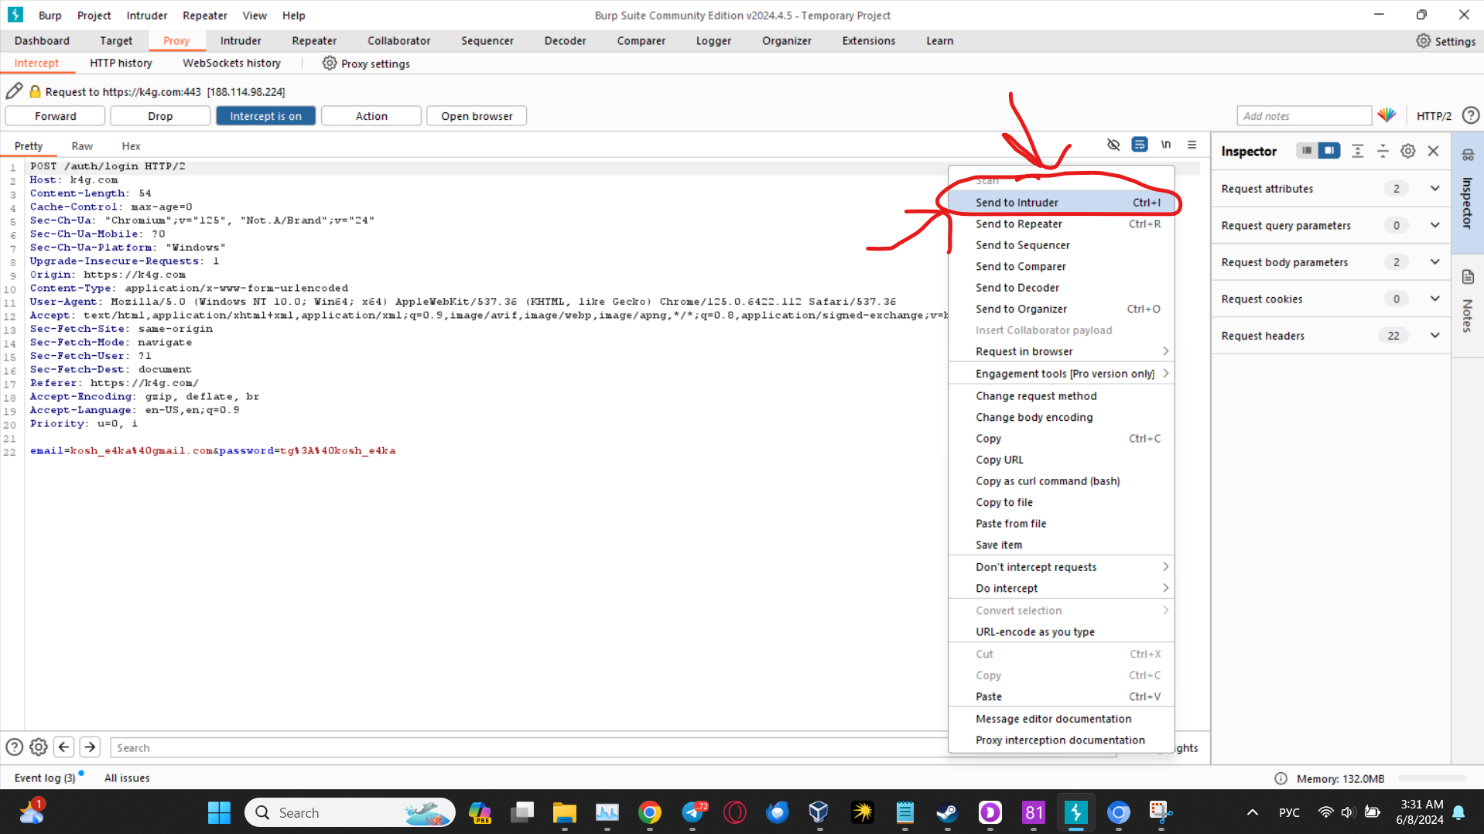Click the Forward button
The height and width of the screenshot is (834, 1484).
point(55,116)
